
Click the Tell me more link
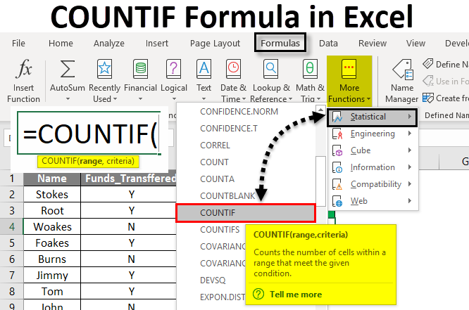tap(296, 294)
